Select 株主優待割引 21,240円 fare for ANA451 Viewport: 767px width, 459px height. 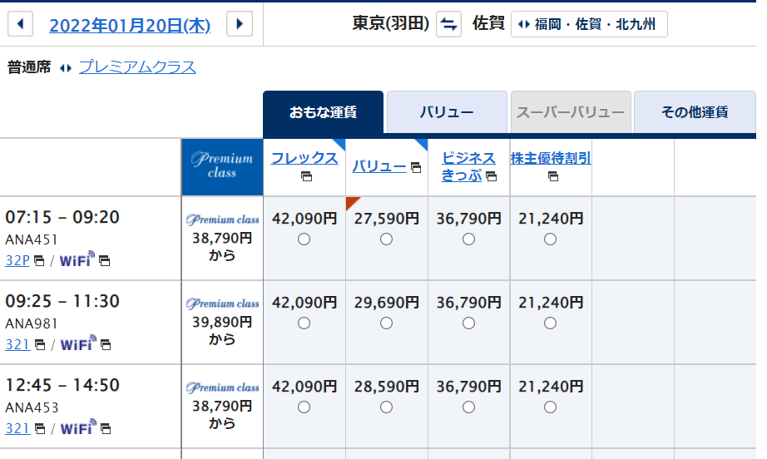pos(551,239)
